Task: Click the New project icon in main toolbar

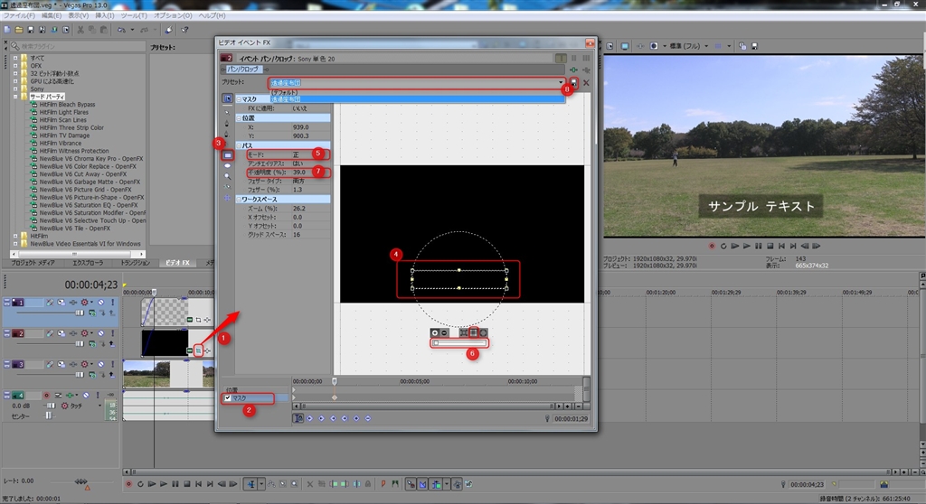Action: tap(7, 30)
